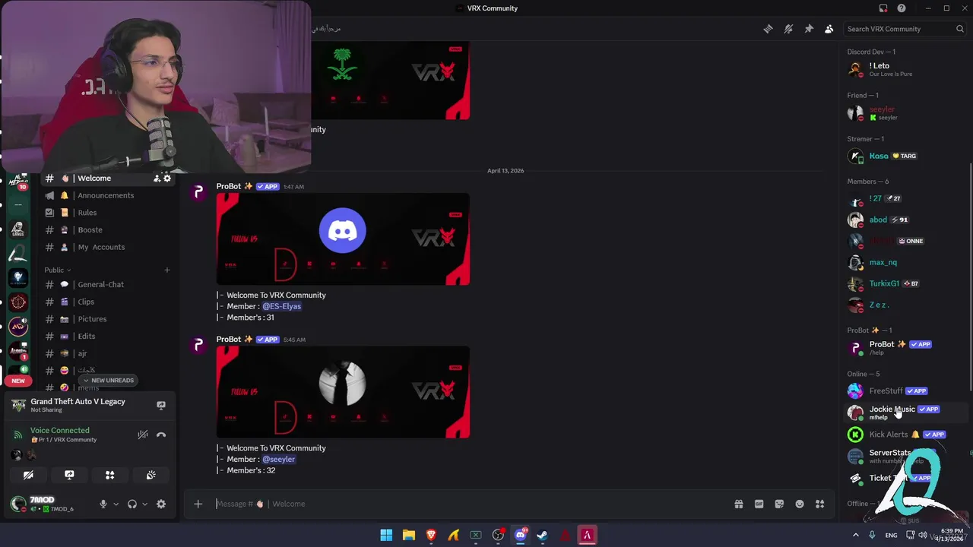
Task: Open member ! Leto profile
Action: click(x=905, y=69)
